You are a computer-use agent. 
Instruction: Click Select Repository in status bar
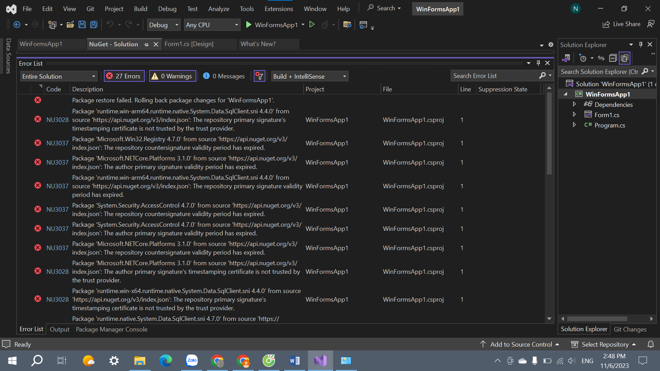click(x=603, y=344)
